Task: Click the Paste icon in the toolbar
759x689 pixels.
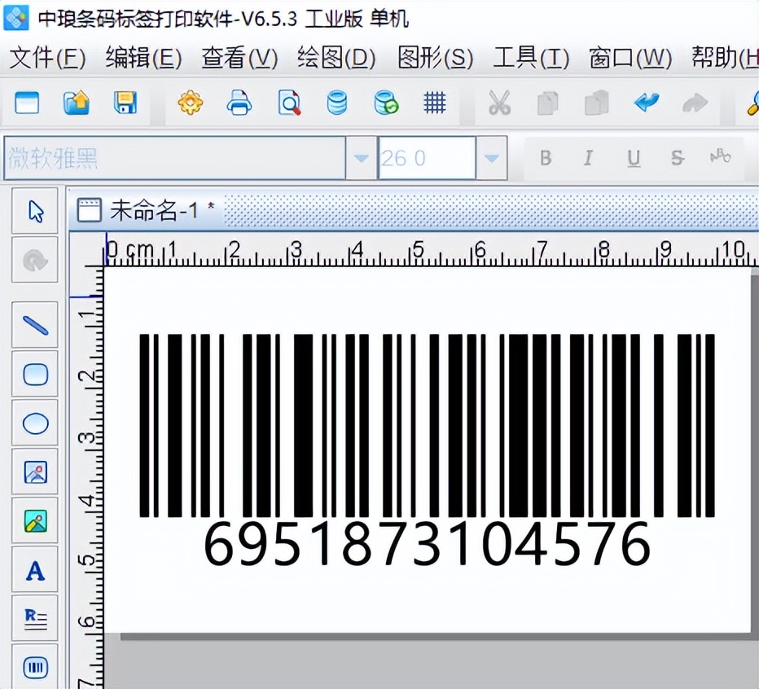Action: (x=597, y=103)
